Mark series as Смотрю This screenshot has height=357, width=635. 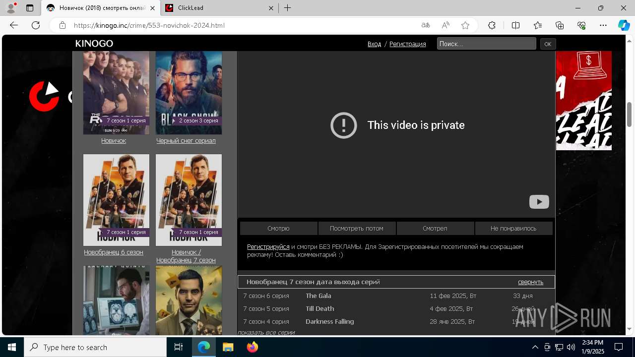pos(278,228)
